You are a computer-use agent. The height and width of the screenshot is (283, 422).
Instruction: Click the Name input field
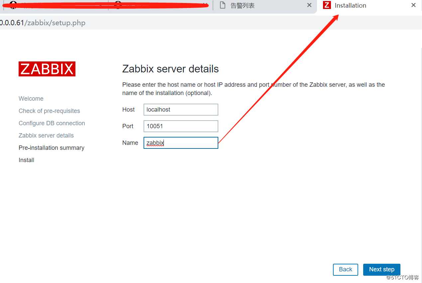coord(181,143)
